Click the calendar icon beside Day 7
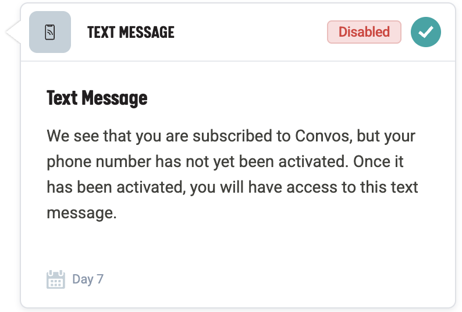This screenshot has height=312, width=462. click(x=55, y=279)
